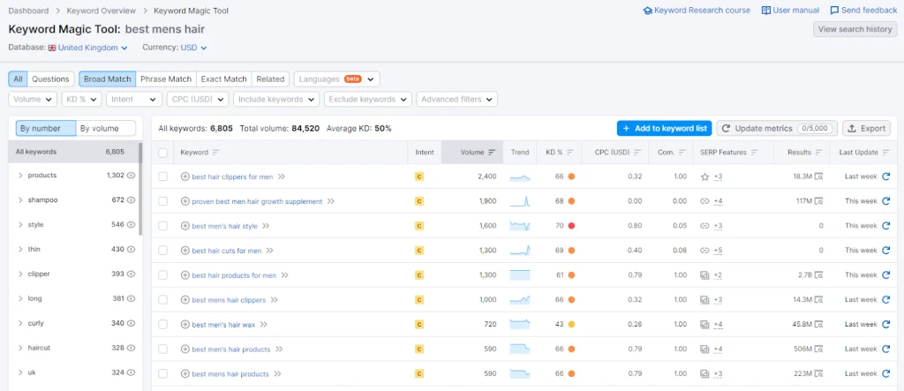View SERP results icon for 2.7B row

(x=819, y=275)
